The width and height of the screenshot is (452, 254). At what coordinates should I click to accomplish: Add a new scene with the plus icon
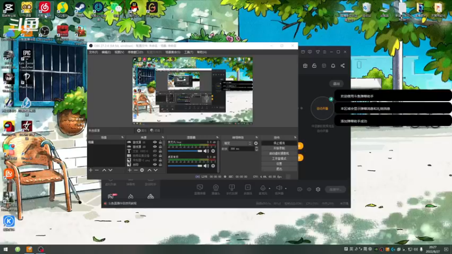pos(91,170)
